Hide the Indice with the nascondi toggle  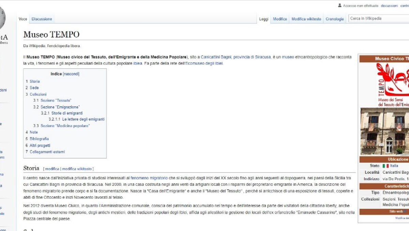[71, 74]
